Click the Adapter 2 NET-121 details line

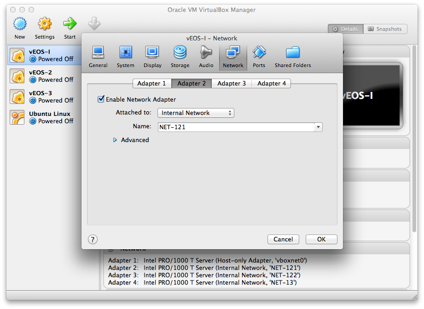[204, 268]
